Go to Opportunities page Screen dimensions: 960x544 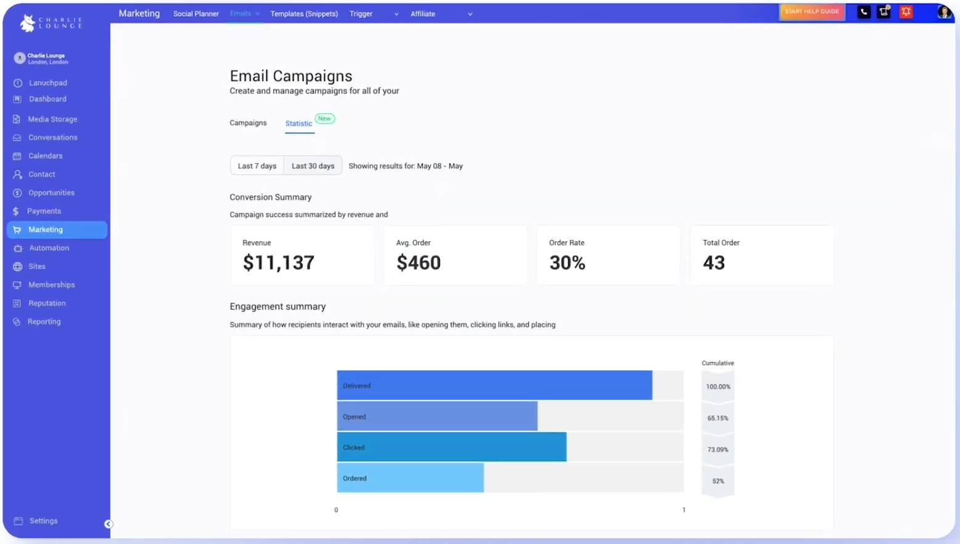coord(51,193)
